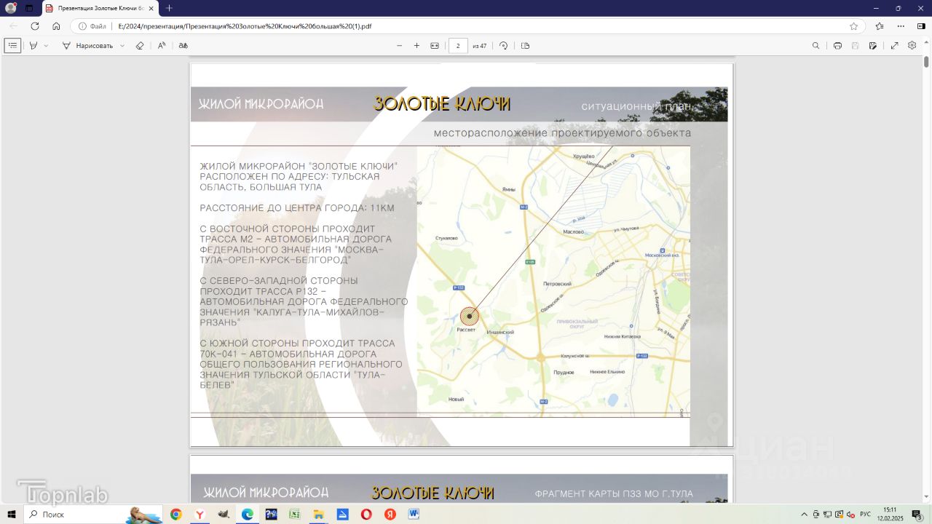Open Word from the taskbar
This screenshot has width=932, height=524.
click(414, 515)
